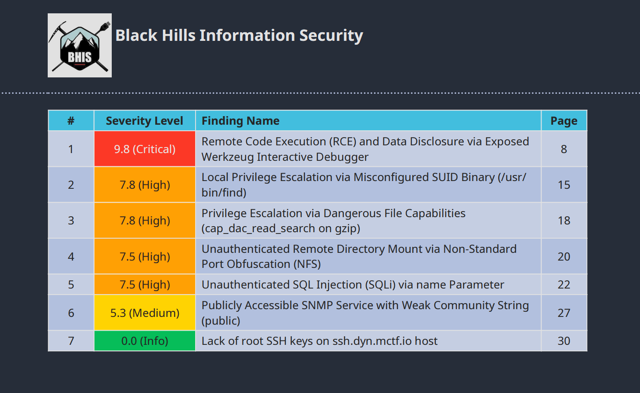
Task: Select the 7.5 (High) cell in row 5
Action: click(x=145, y=285)
